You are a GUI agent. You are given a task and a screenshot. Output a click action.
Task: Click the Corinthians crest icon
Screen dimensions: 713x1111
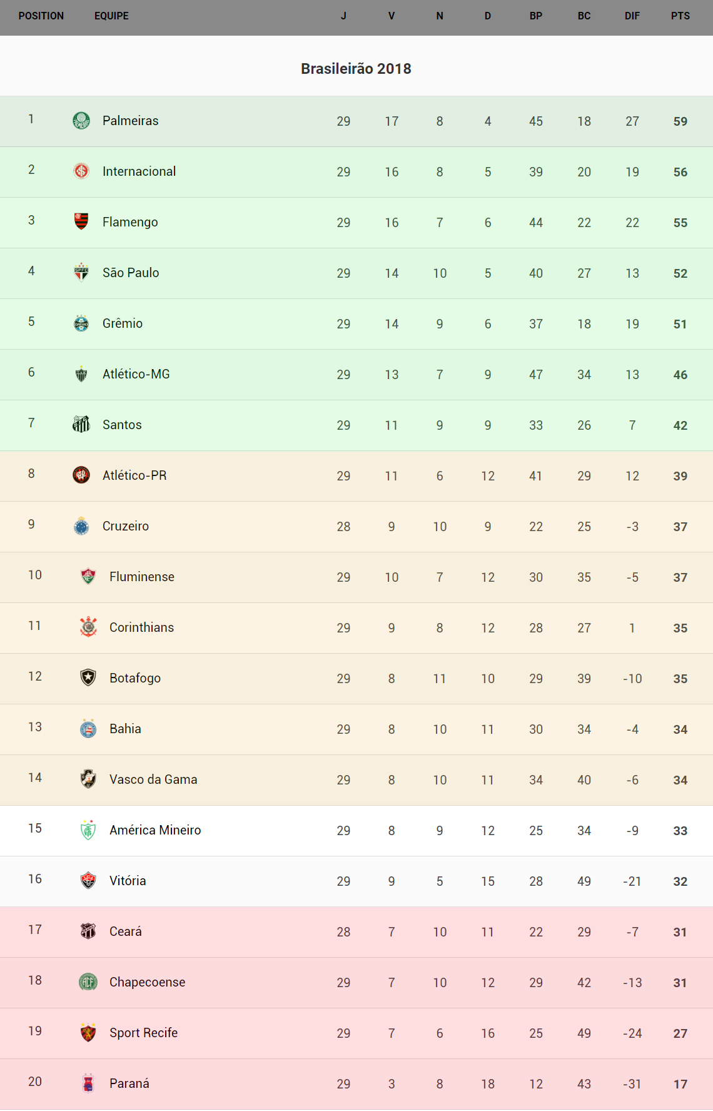coord(88,627)
